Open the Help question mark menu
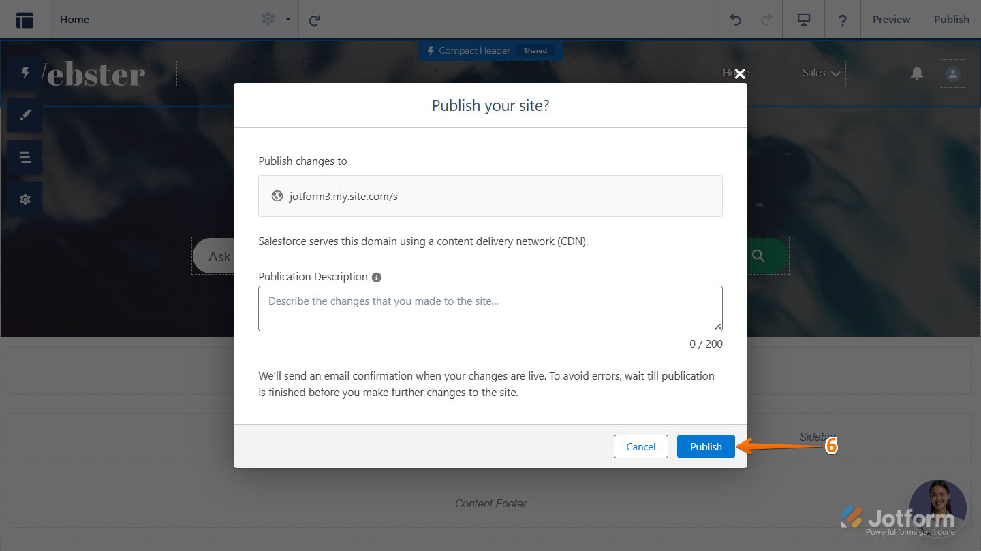 (x=843, y=20)
